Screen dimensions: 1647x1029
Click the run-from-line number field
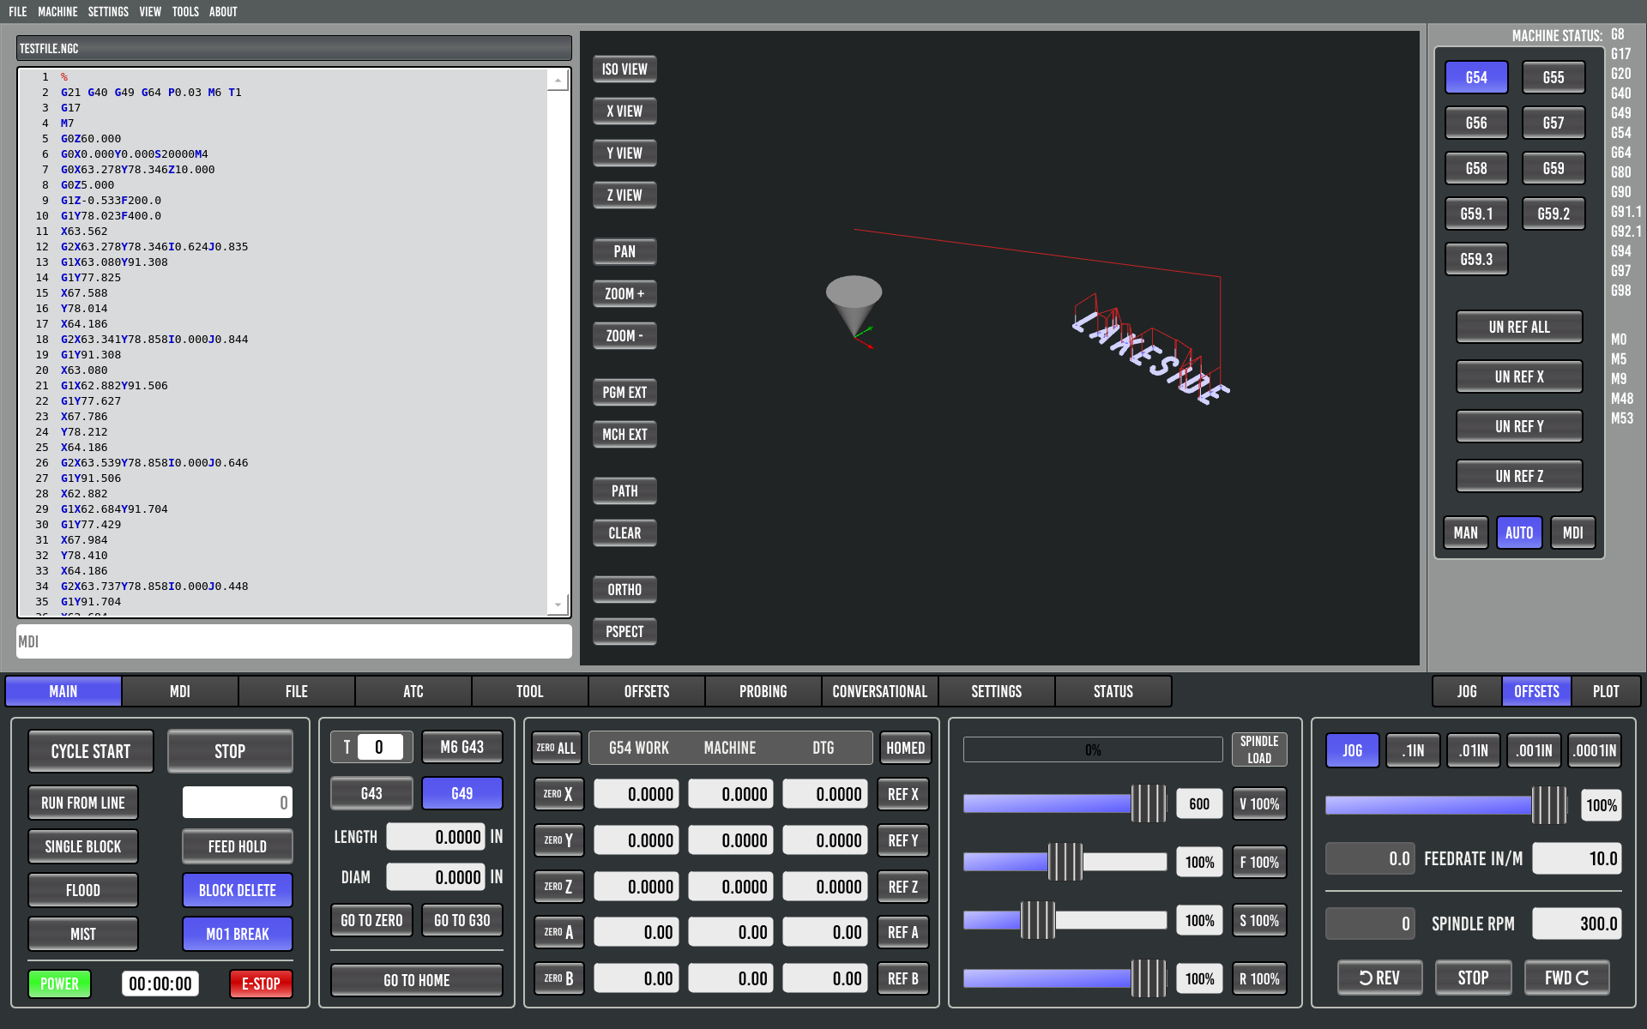point(238,803)
